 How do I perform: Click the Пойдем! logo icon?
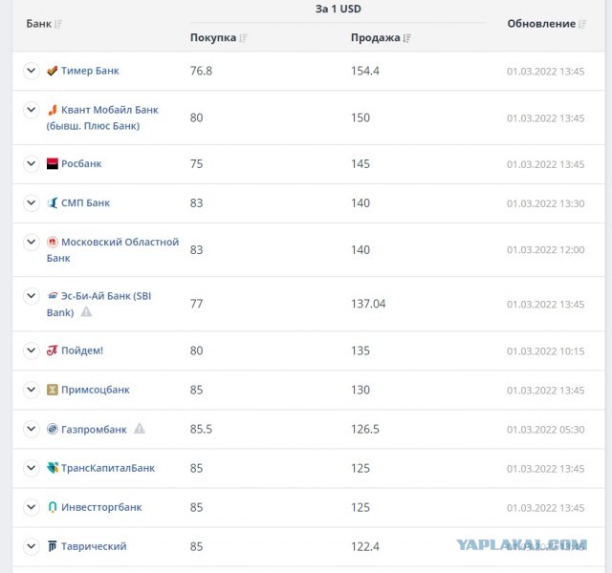tap(53, 350)
